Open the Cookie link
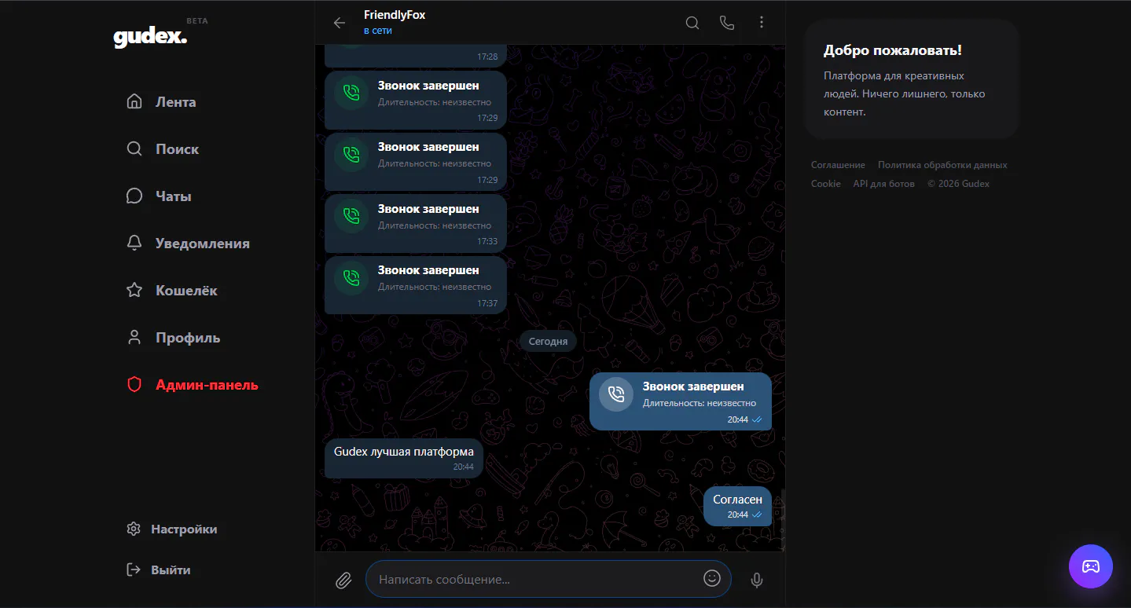This screenshot has height=608, width=1131. (x=826, y=184)
